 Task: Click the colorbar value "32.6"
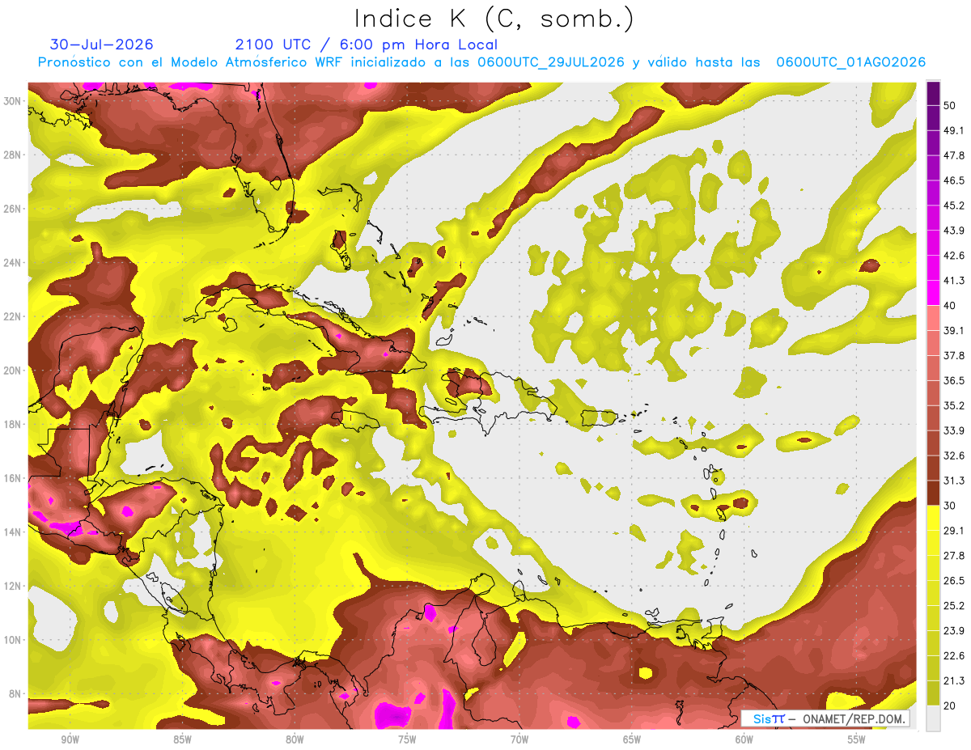coord(954,456)
